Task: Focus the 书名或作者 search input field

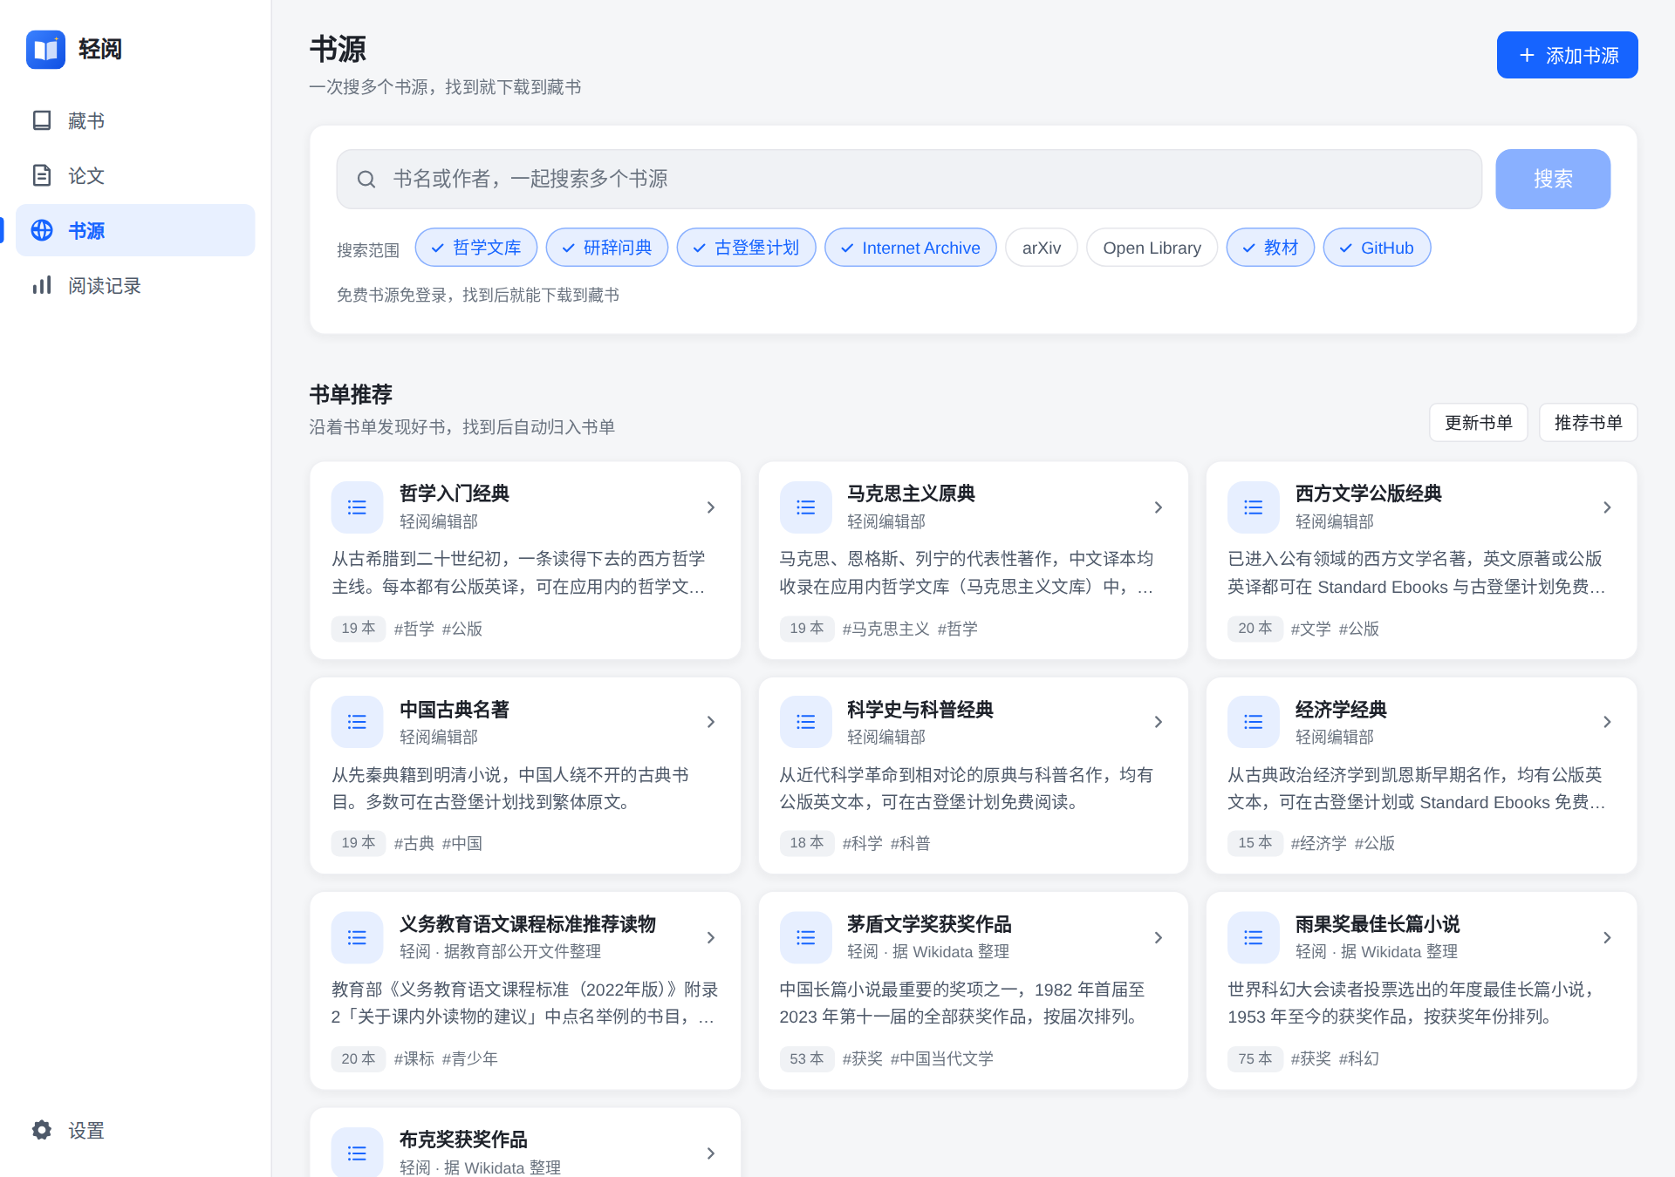Action: tap(909, 179)
